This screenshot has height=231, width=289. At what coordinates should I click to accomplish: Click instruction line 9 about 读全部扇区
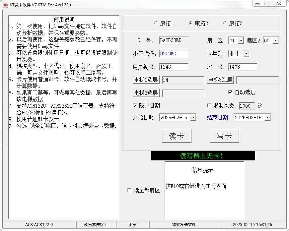[63, 126]
